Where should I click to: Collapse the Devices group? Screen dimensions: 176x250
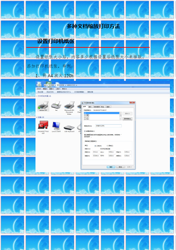37,118
